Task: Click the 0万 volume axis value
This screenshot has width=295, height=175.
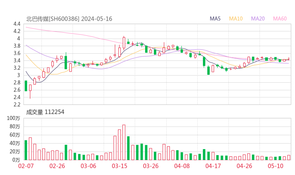Action: pos(16,160)
